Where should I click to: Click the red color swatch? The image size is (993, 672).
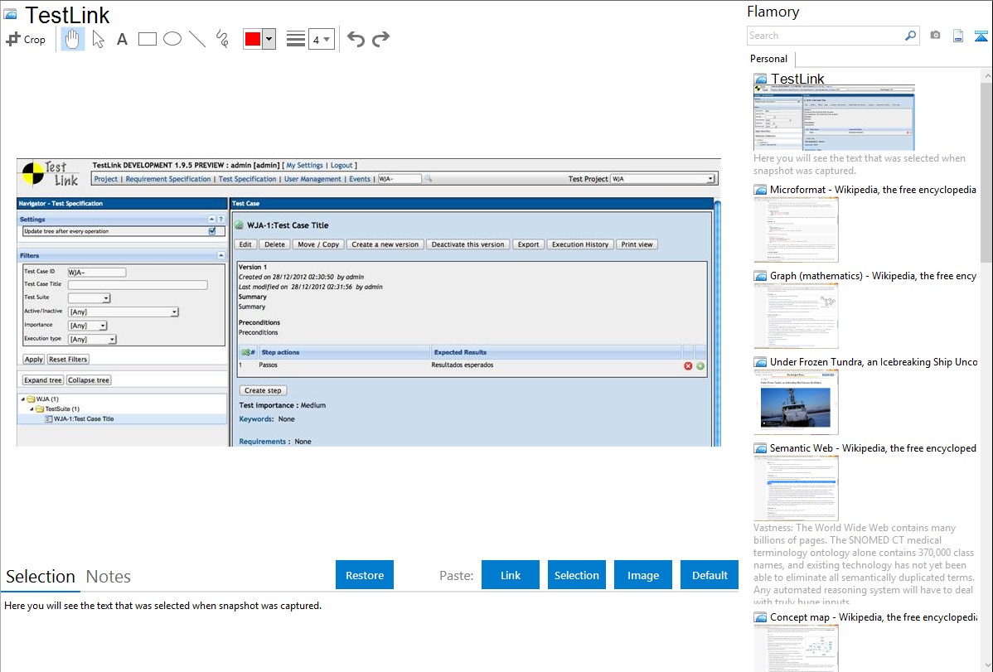253,39
